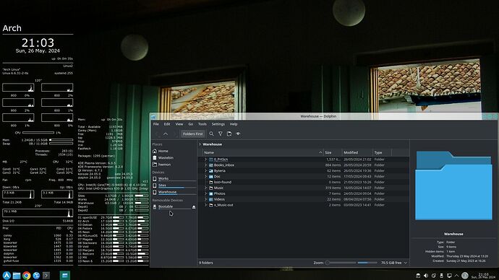Sort by the Name column header

pyautogui.click(x=263, y=153)
